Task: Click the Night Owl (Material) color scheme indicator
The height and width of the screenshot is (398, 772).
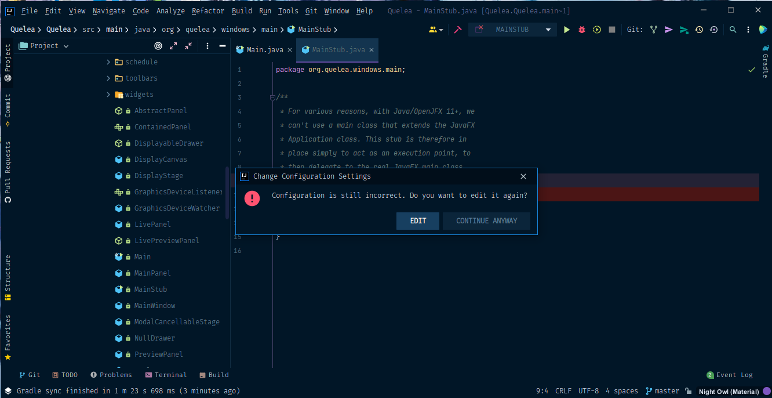Action: pos(728,391)
